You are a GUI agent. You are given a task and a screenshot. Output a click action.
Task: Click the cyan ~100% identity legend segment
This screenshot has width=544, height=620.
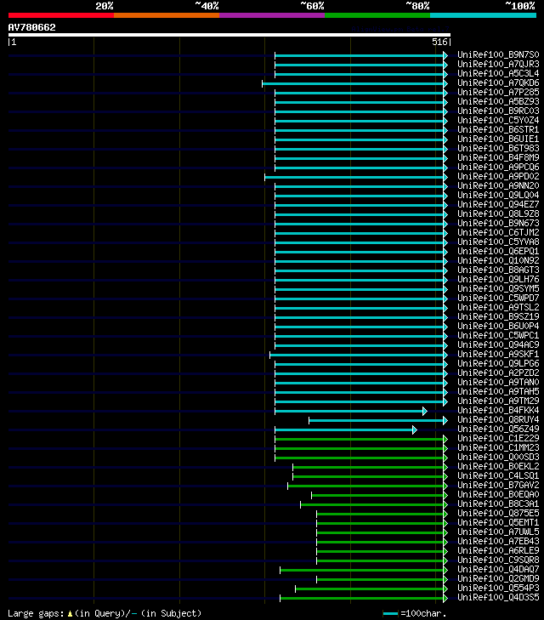pyautogui.click(x=483, y=15)
